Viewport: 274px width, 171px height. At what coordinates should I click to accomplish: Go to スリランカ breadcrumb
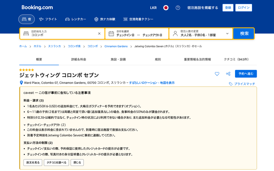point(54,46)
